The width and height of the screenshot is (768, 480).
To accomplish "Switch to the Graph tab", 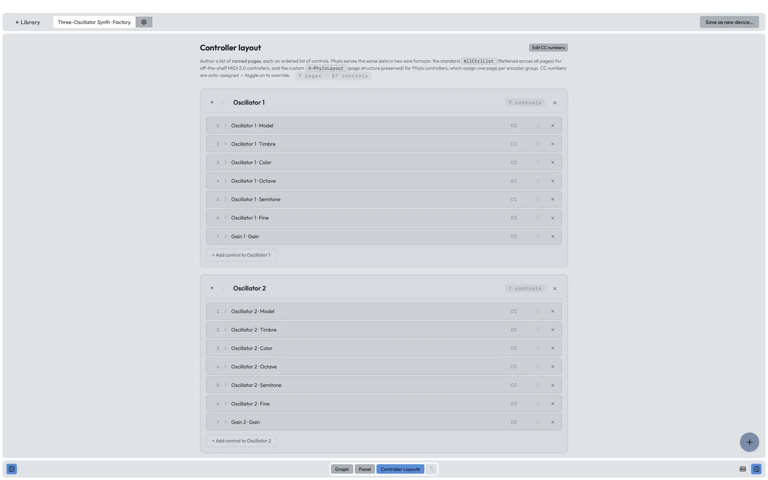I will click(x=342, y=469).
